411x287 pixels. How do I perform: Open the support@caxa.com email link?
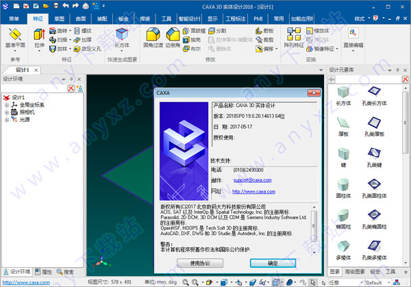pos(252,180)
